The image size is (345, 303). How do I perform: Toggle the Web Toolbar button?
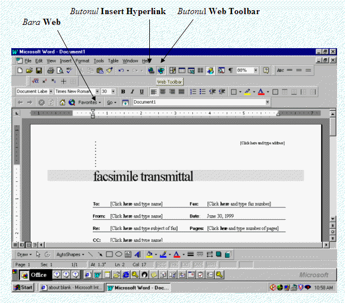tap(161, 71)
